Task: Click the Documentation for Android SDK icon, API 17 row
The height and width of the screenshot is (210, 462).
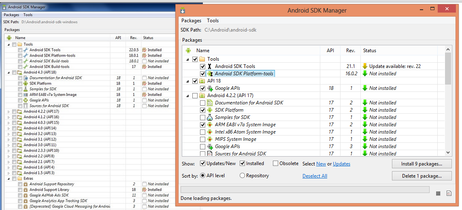Action: [210, 103]
